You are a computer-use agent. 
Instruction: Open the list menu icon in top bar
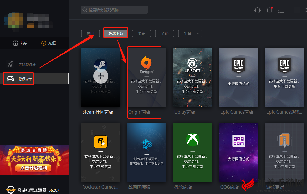281,10
